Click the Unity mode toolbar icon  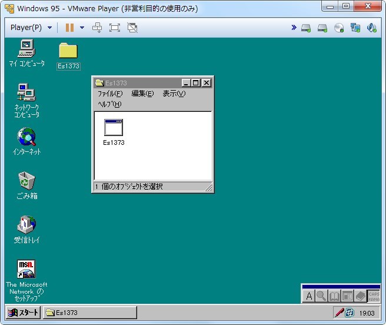(132, 28)
